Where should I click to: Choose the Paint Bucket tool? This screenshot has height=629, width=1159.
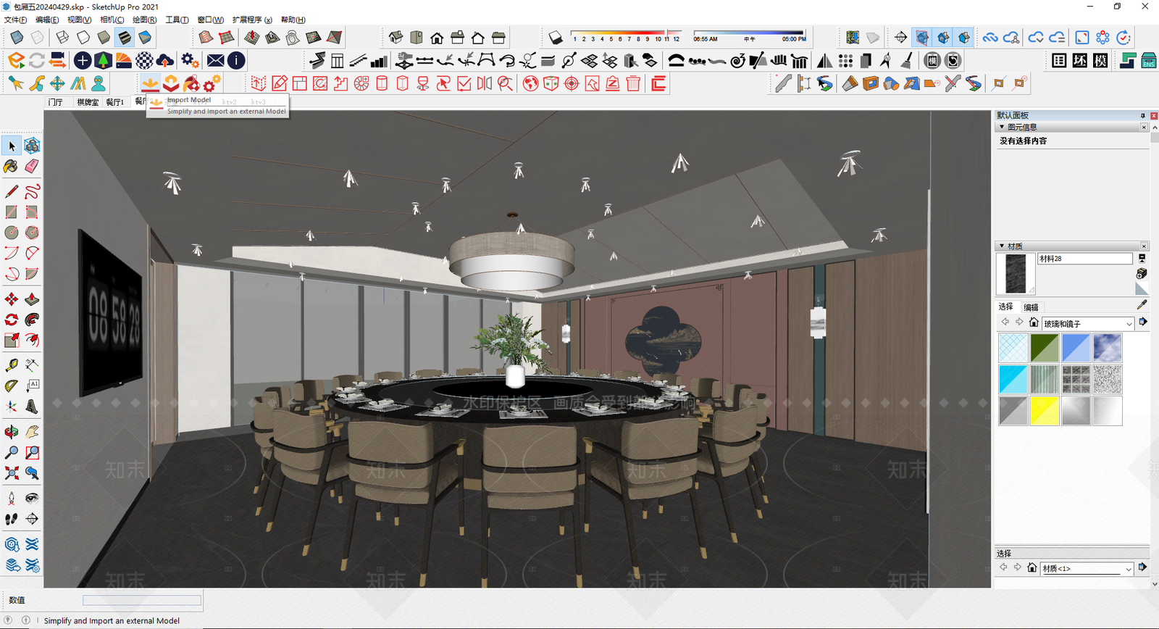[12, 167]
